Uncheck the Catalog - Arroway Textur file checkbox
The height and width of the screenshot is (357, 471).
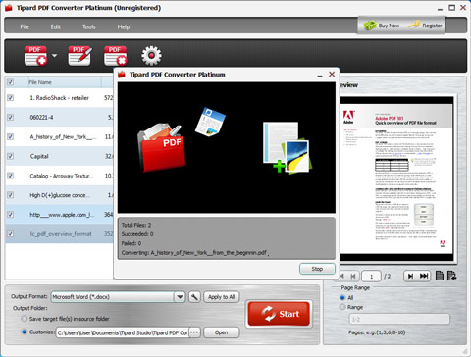point(11,176)
